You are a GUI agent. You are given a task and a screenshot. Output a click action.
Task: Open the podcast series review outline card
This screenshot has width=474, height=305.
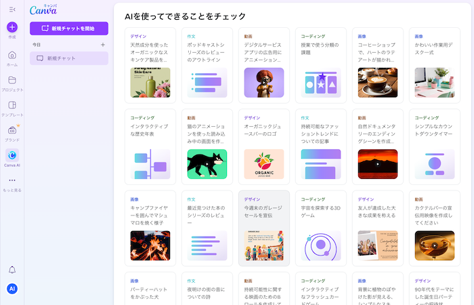coord(207,65)
